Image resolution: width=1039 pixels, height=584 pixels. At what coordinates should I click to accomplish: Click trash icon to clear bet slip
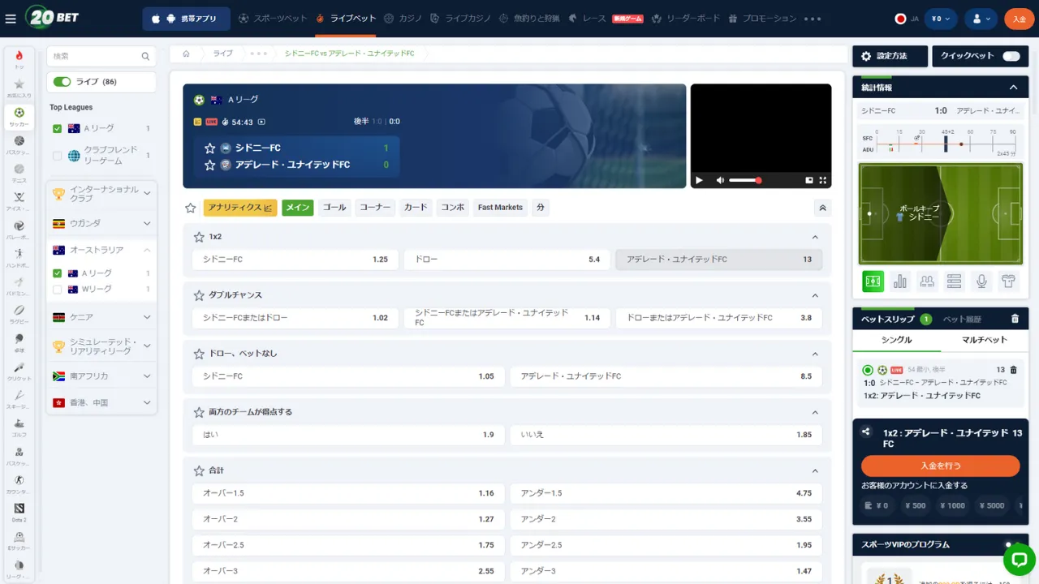pyautogui.click(x=1015, y=320)
